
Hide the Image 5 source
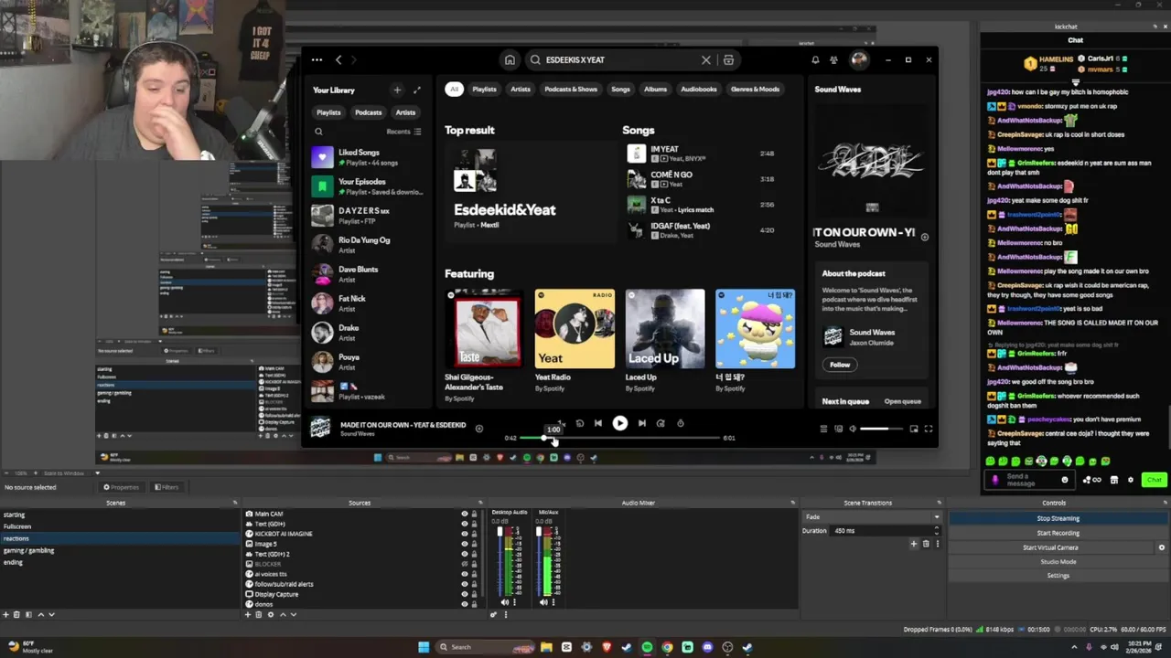pos(464,544)
